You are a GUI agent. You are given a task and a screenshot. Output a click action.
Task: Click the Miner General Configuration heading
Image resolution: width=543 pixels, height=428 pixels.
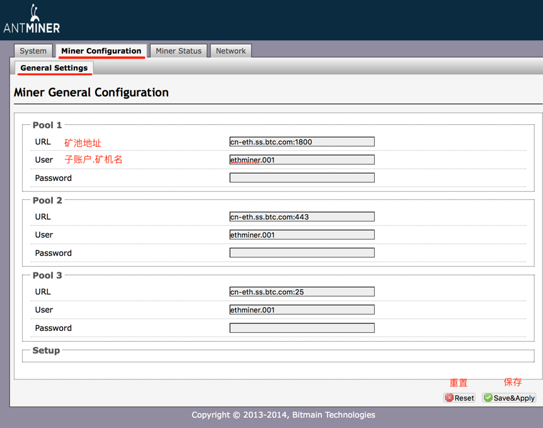tap(91, 93)
